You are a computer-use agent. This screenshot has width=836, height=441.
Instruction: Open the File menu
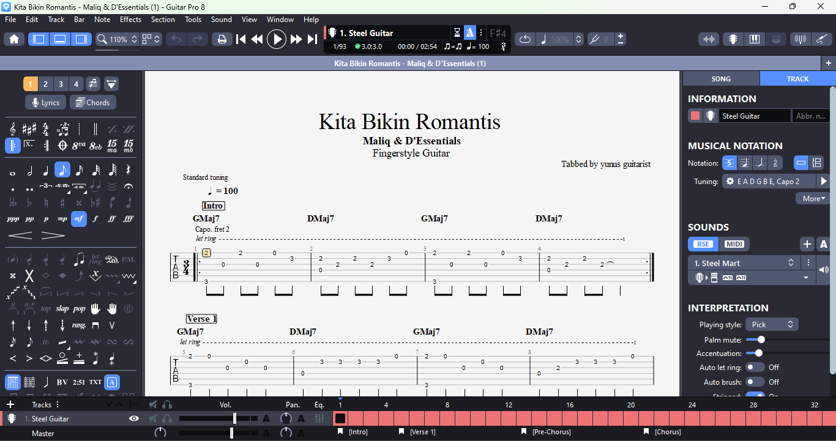pos(10,20)
